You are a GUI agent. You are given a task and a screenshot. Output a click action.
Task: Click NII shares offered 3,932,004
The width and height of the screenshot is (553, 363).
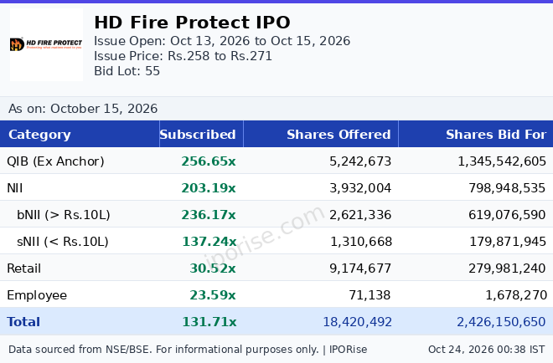point(360,188)
